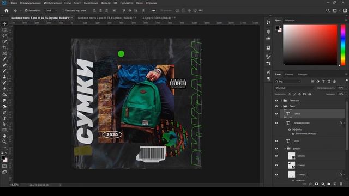Select the Zoom tool in toolbar

(4, 142)
